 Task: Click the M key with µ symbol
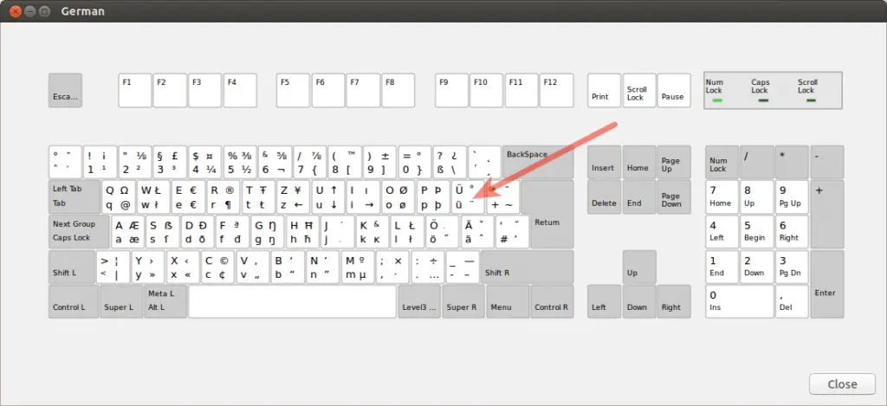[x=358, y=267]
